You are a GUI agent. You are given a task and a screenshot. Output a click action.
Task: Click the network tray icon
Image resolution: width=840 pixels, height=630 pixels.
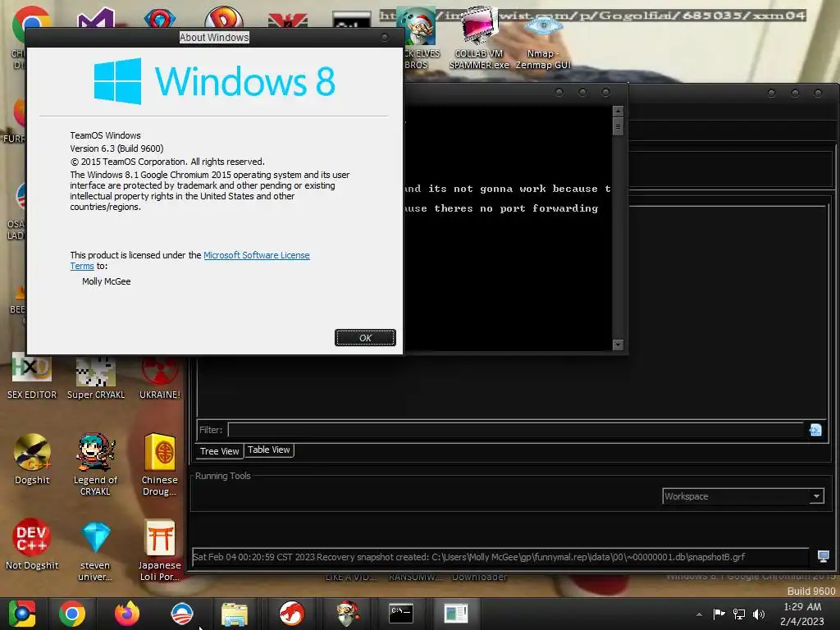point(739,614)
